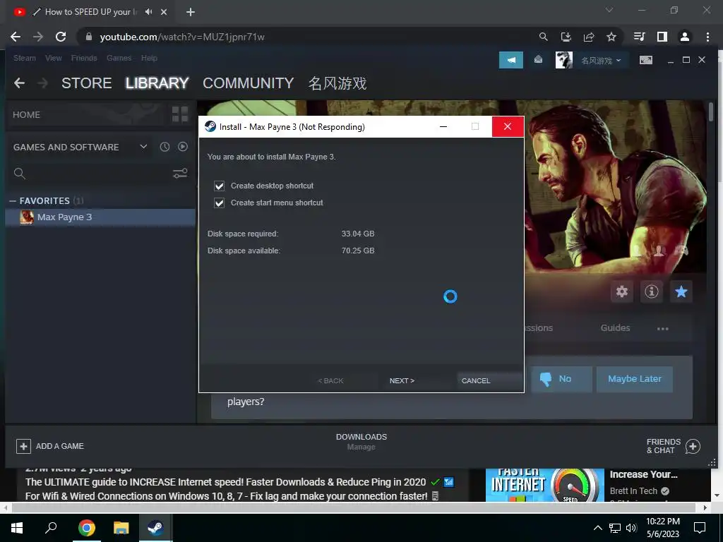
Task: Uncheck Create start menu shortcut
Action: click(x=219, y=203)
